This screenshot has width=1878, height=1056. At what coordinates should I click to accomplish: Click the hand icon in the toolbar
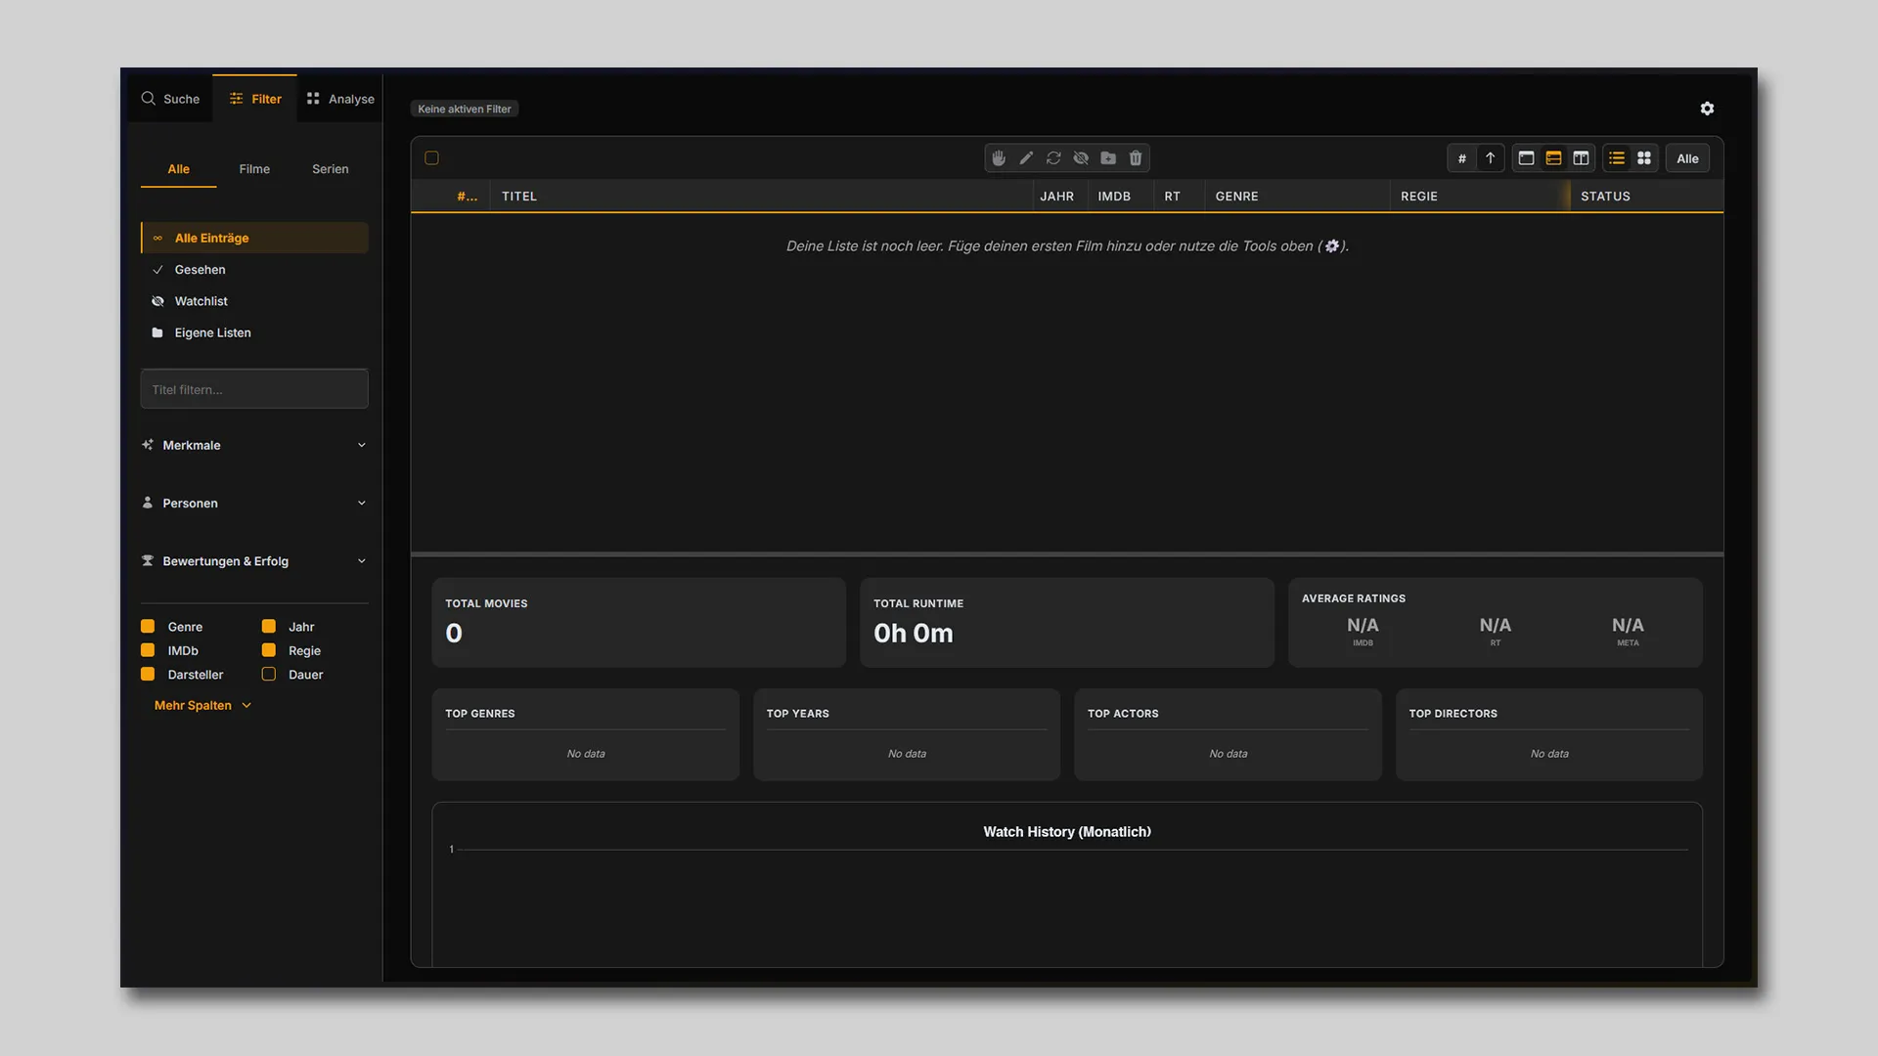[999, 158]
